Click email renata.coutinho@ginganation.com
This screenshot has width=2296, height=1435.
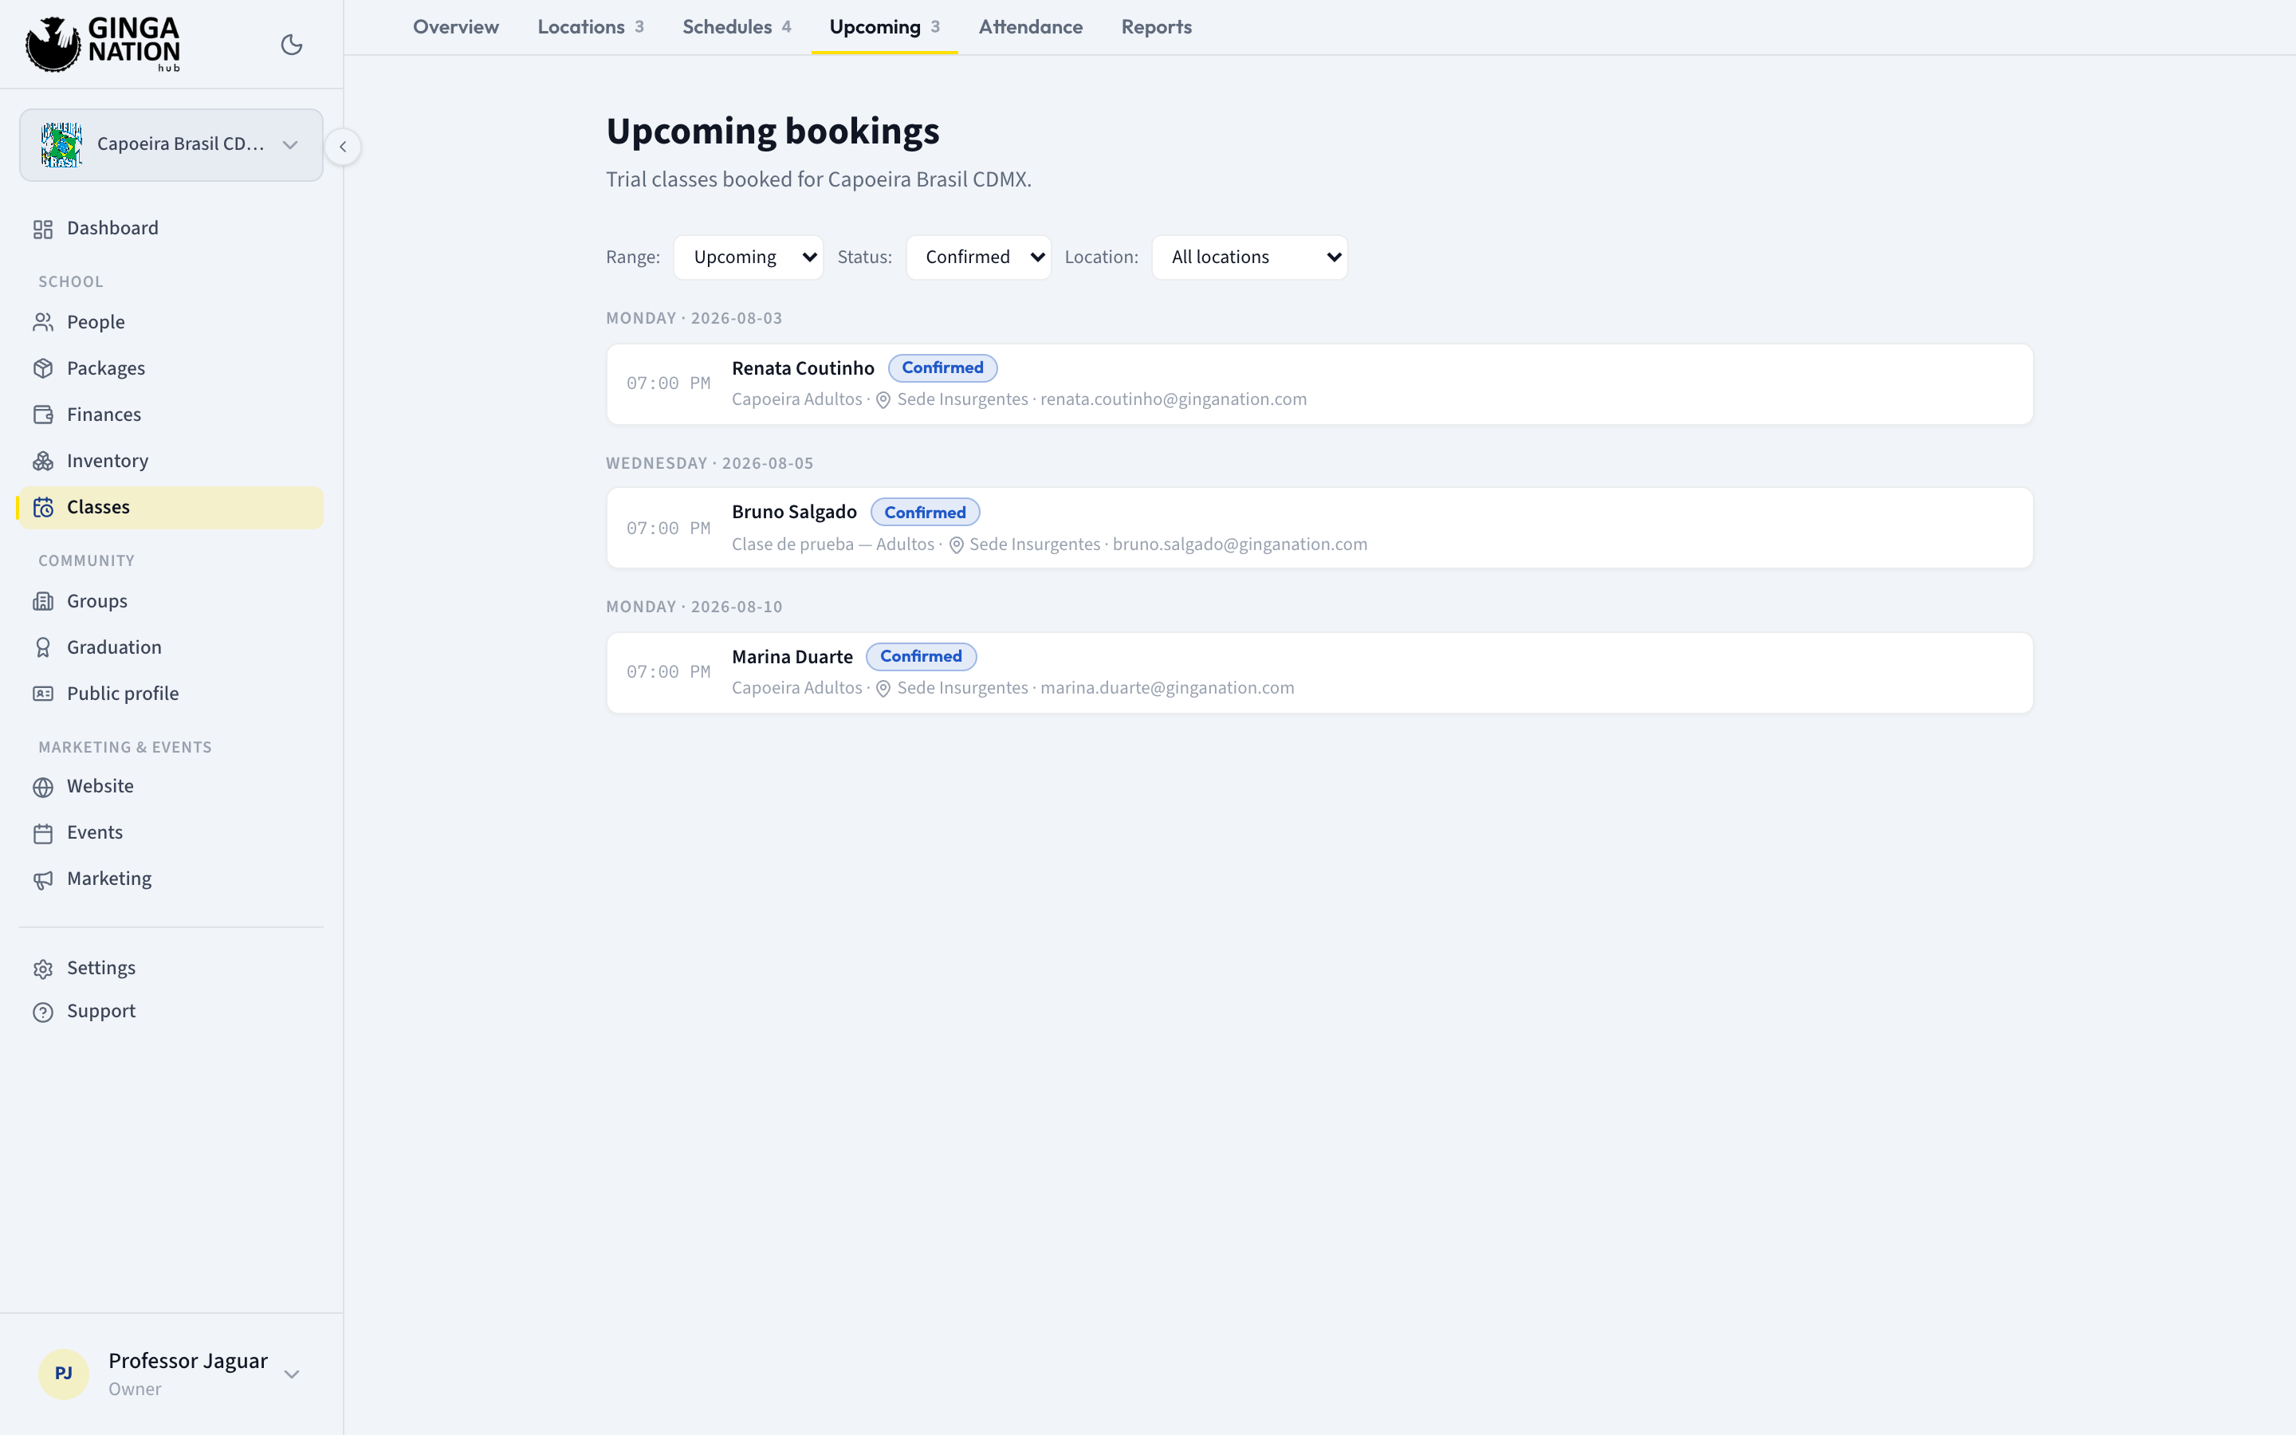click(1174, 399)
